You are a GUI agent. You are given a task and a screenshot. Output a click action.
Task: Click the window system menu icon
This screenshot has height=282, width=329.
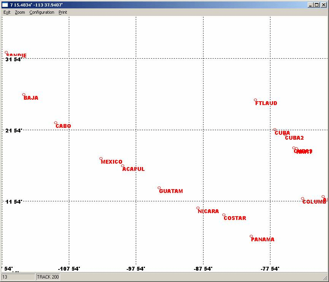click(x=5, y=5)
